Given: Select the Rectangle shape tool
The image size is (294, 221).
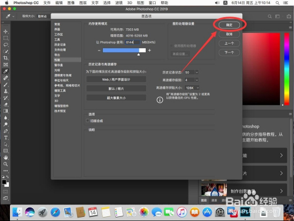Looking at the screenshot, I should [6, 151].
